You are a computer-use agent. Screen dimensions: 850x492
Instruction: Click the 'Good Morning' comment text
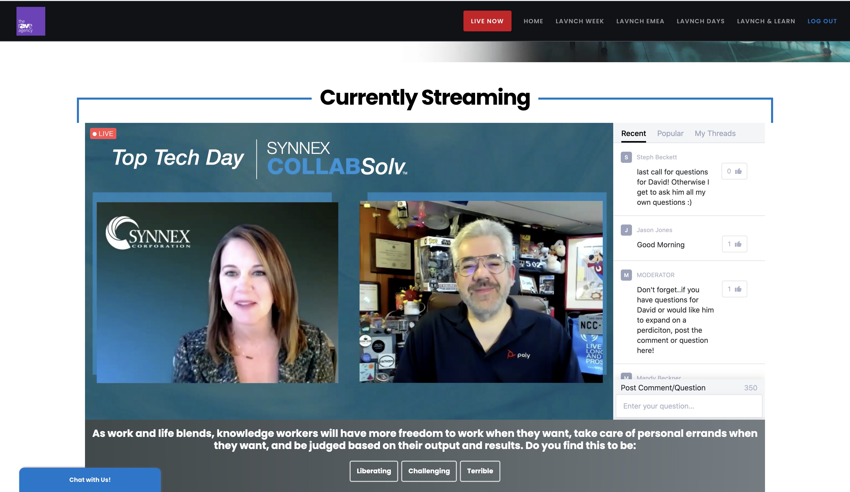point(661,245)
